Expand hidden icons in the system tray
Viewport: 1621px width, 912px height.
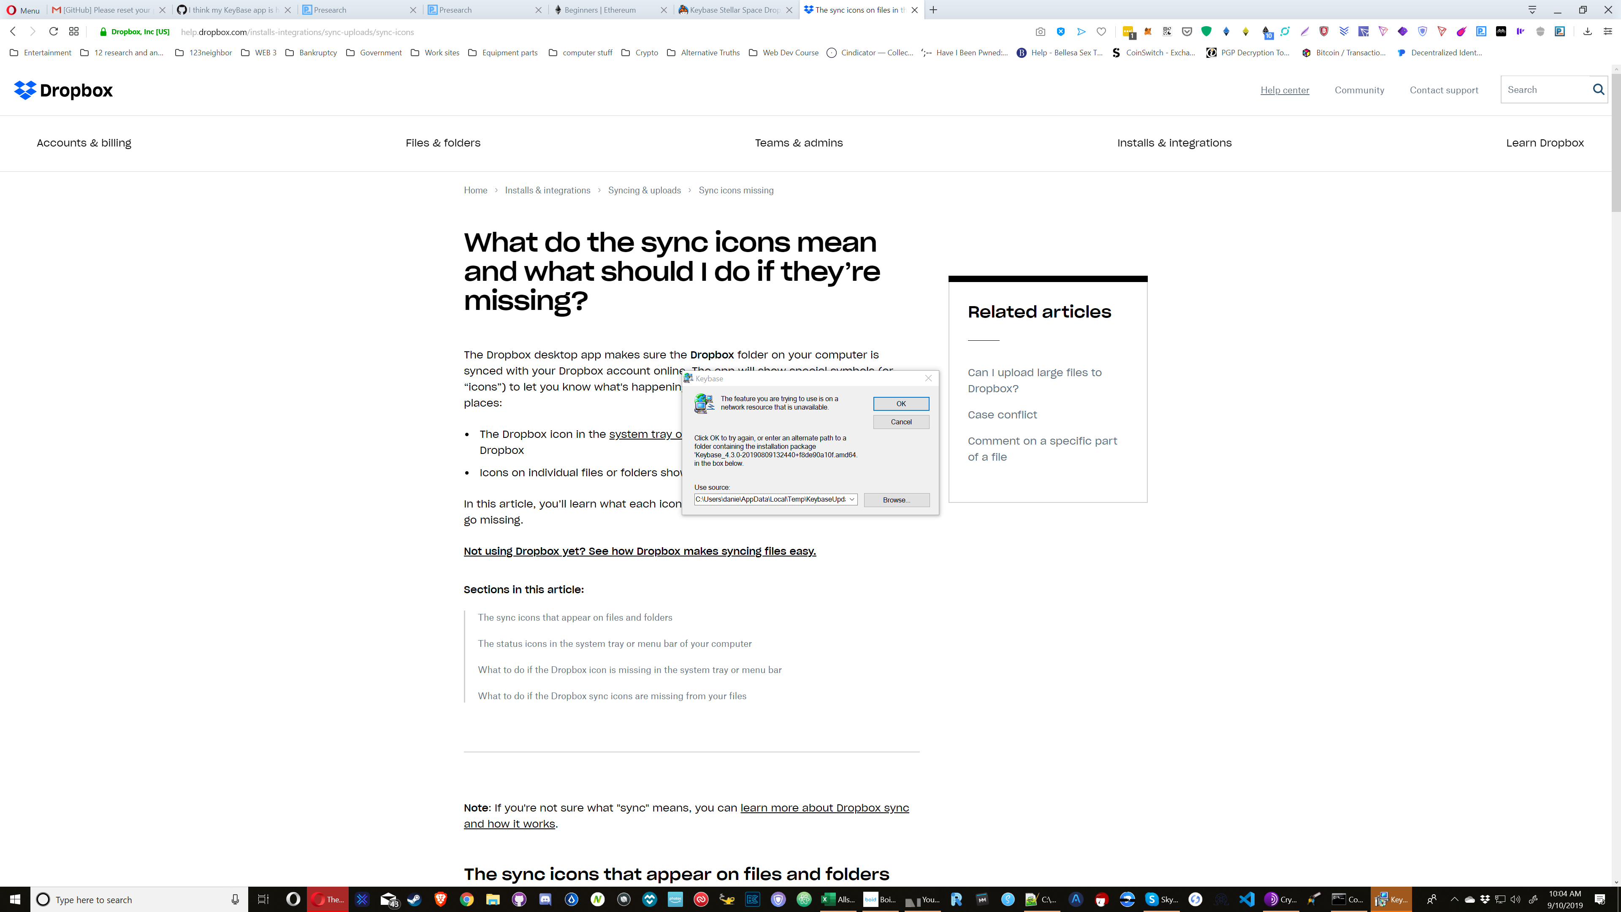[1456, 899]
